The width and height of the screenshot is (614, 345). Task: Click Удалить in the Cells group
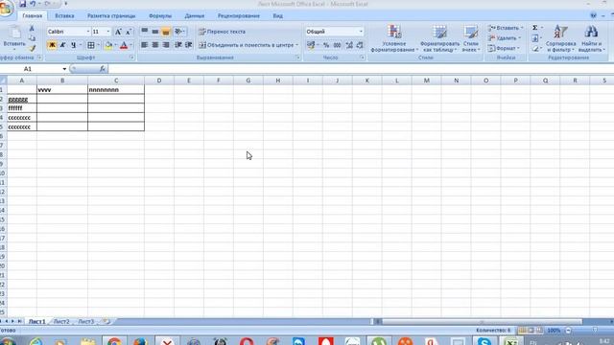505,38
